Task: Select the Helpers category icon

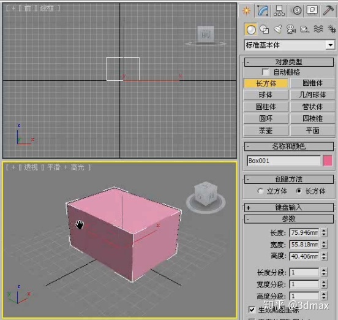Action: click(304, 29)
